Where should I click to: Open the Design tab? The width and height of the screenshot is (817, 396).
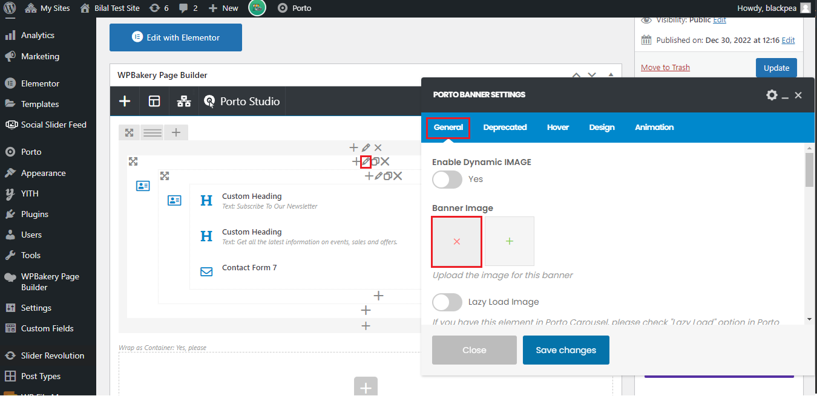pos(602,128)
